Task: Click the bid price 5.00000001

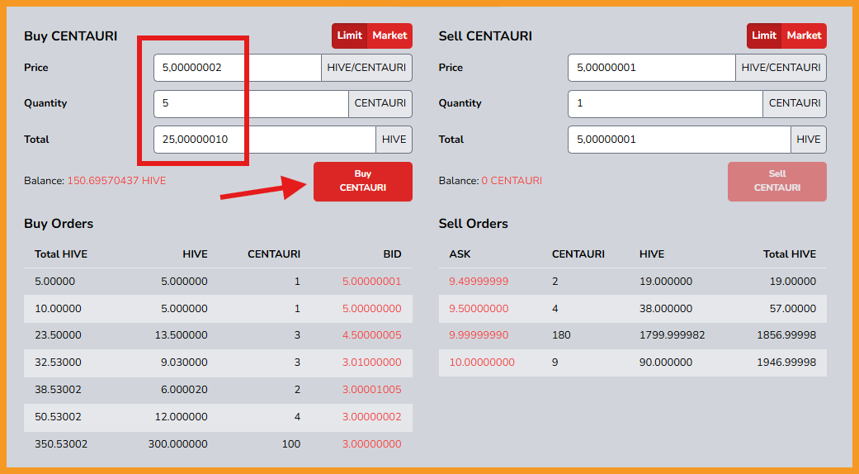Action: 372,282
